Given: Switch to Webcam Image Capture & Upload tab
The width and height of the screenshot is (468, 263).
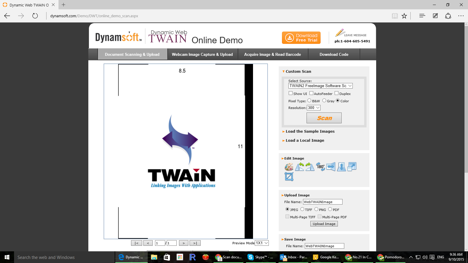Looking at the screenshot, I should tap(202, 54).
